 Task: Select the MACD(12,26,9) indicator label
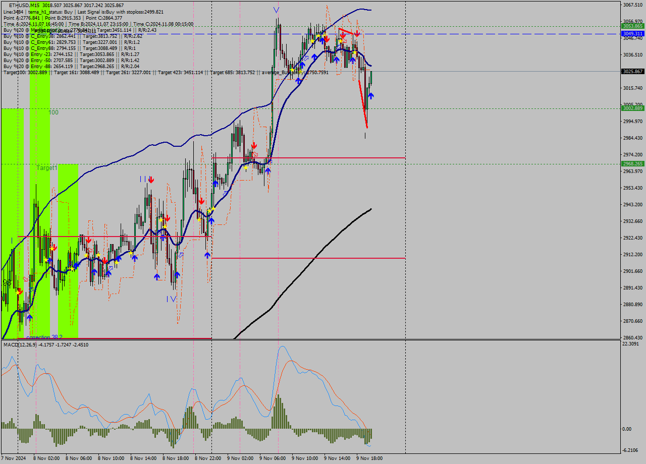point(46,344)
